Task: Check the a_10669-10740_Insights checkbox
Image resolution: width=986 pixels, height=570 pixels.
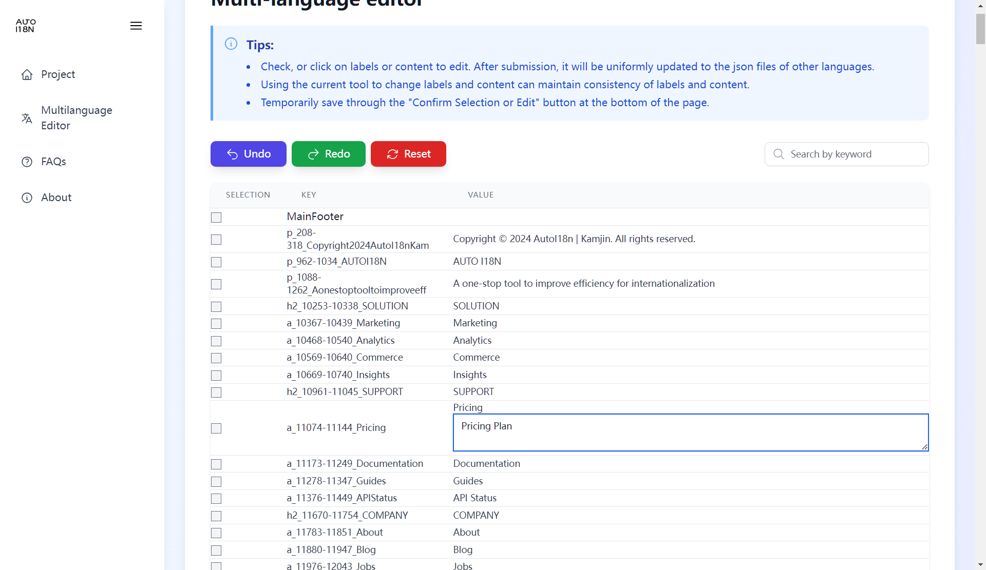Action: pos(216,376)
